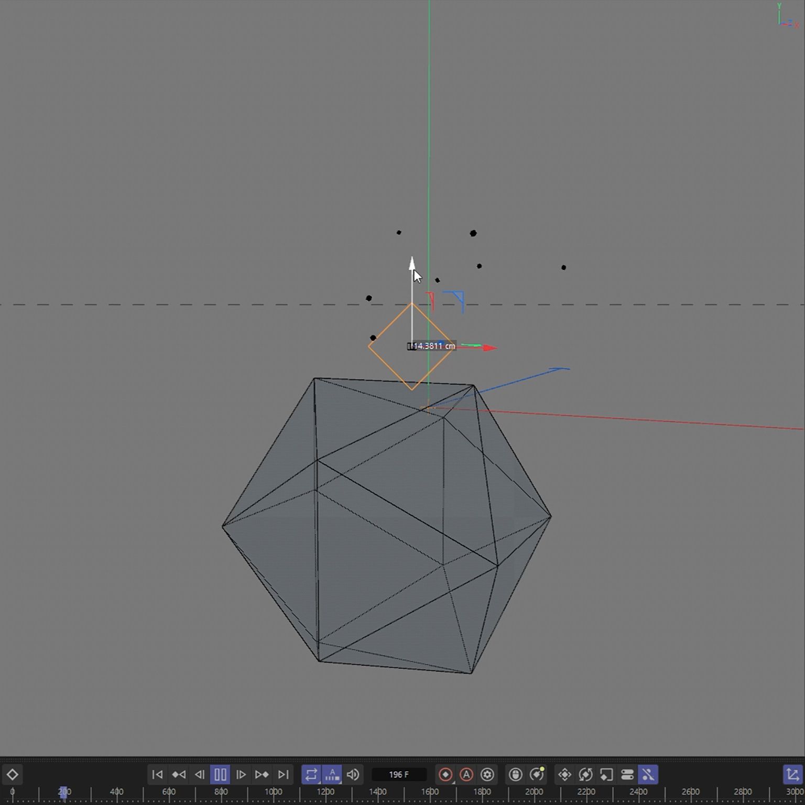Click the current frame field showing 196 F
The image size is (805, 805).
399,775
